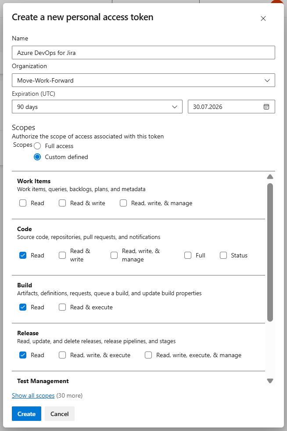The image size is (287, 431).
Task: Check Release Read, write, & execute checkbox
Action: 62,355
